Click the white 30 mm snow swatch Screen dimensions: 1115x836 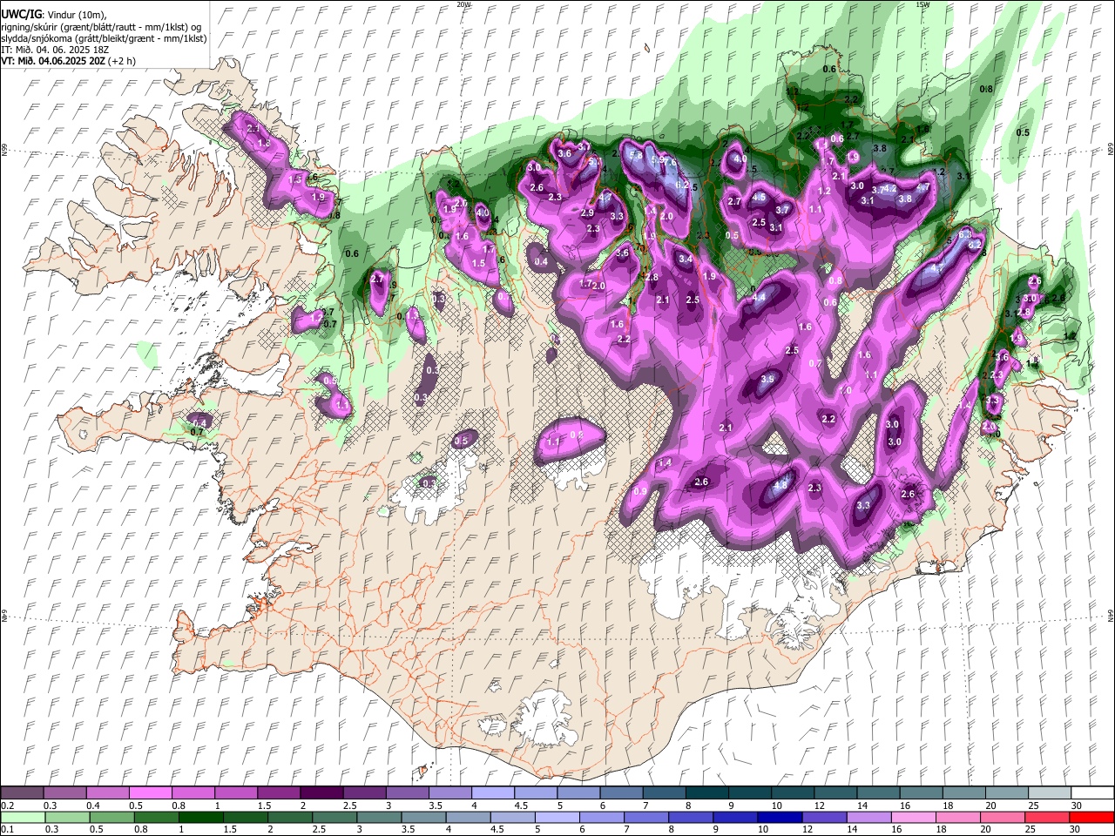(x=1091, y=793)
